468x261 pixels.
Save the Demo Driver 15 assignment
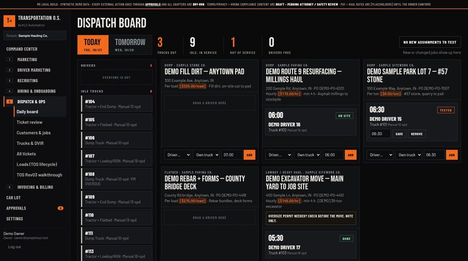click(x=400, y=134)
